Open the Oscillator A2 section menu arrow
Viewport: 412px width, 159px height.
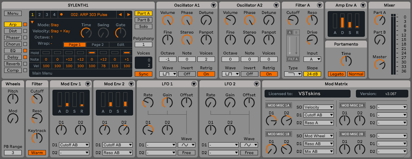tap(276, 5)
